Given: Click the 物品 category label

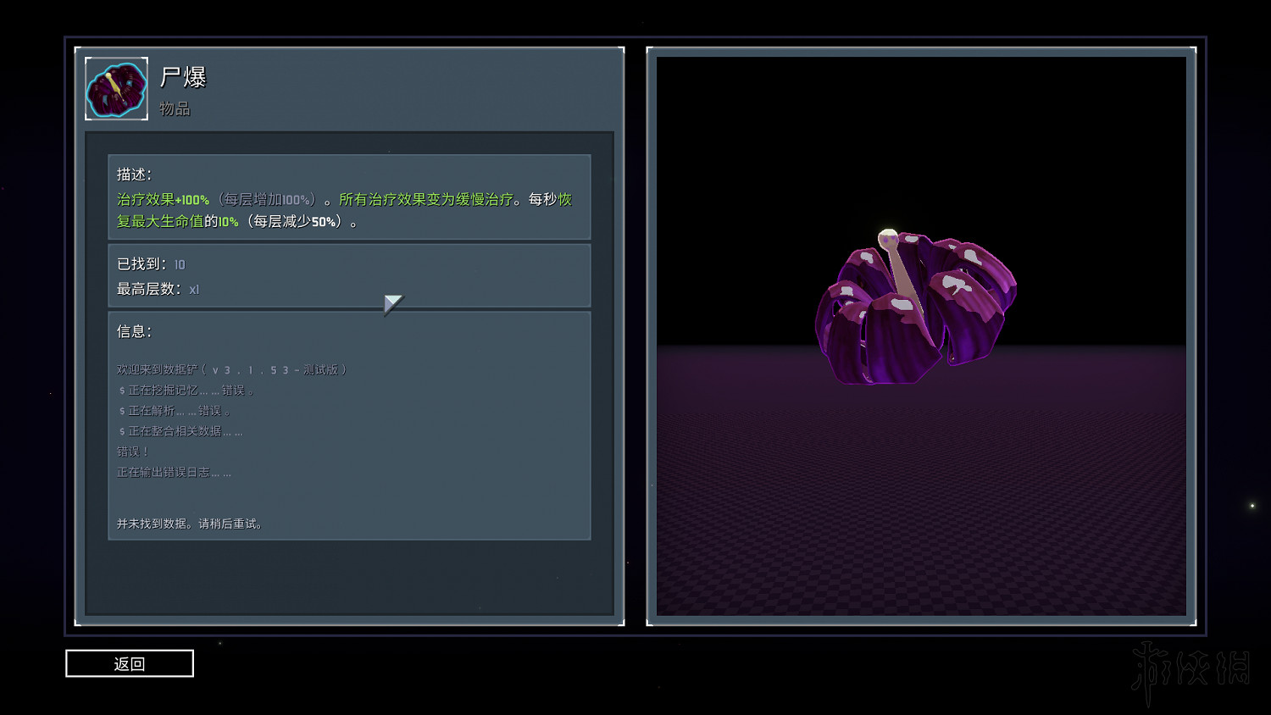Looking at the screenshot, I should tap(175, 109).
